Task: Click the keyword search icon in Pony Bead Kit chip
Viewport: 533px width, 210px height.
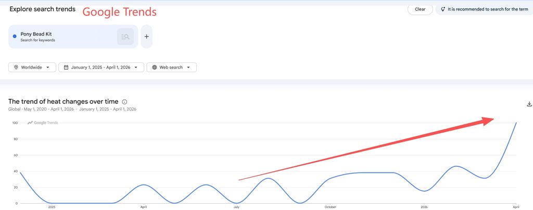Action: (125, 36)
